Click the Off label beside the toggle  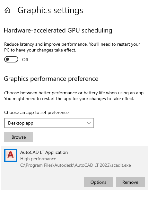pos(25,60)
